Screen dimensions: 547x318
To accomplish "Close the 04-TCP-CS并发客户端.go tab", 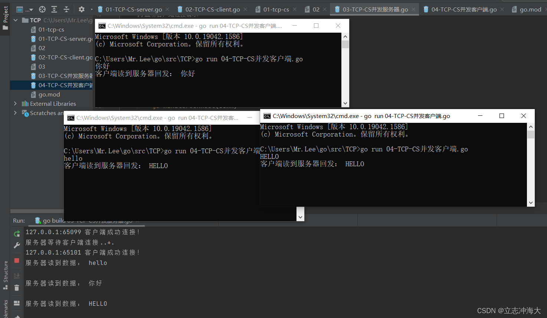I will pyautogui.click(x=502, y=9).
